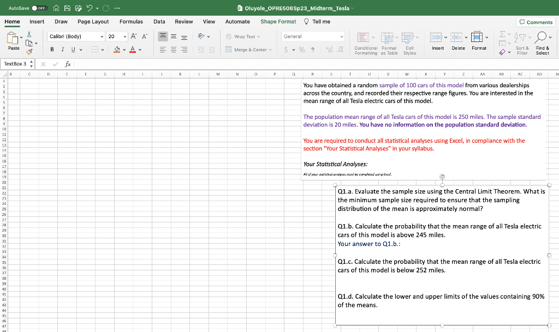Toggle bold formatting on
This screenshot has width=559, height=332.
[52, 49]
